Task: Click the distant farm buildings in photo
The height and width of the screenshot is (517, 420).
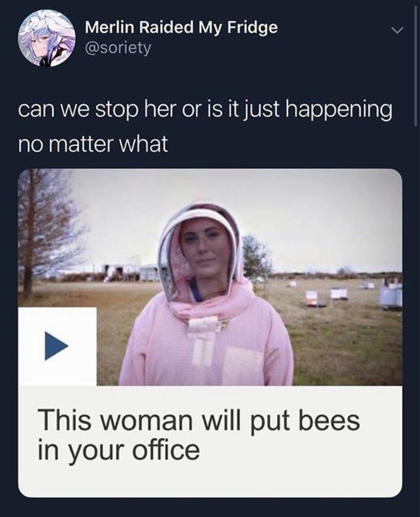Action: 133,273
